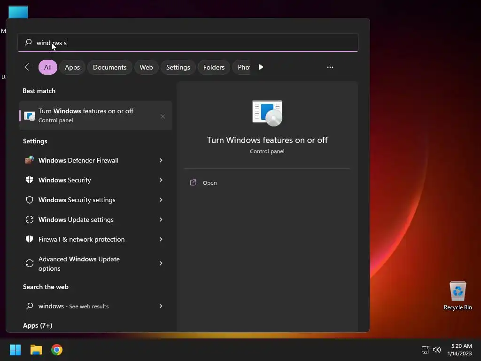Image resolution: width=481 pixels, height=361 pixels.
Task: Click the Turn Windows features preview title
Action: coord(267,140)
